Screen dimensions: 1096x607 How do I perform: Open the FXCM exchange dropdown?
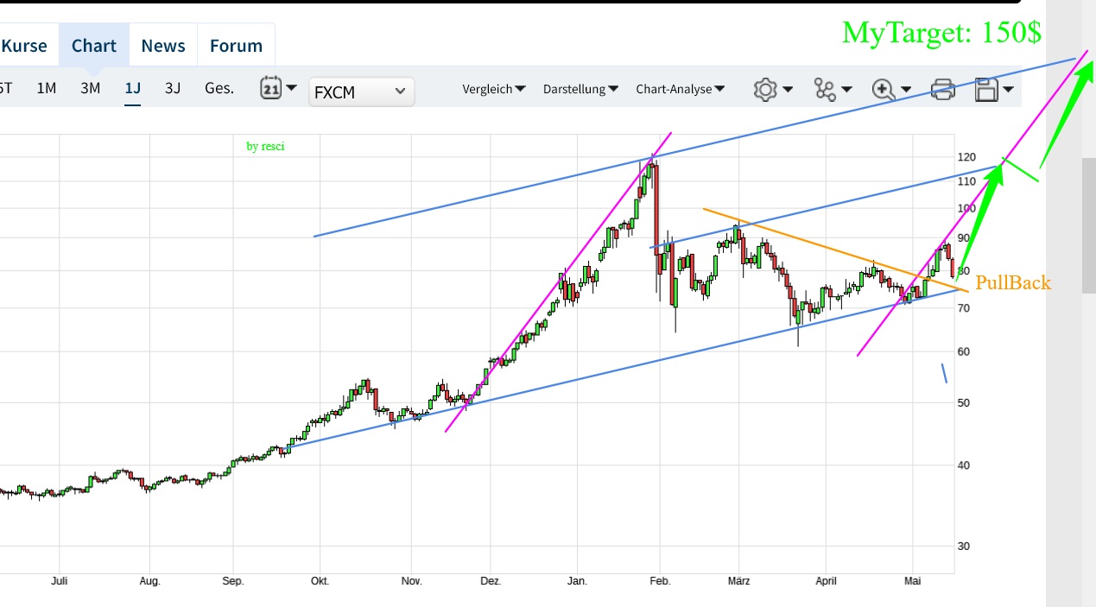coord(361,92)
